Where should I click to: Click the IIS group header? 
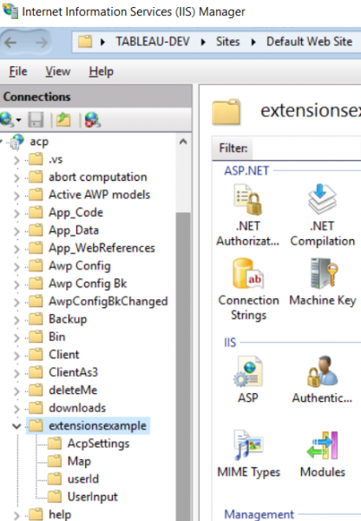tap(230, 342)
